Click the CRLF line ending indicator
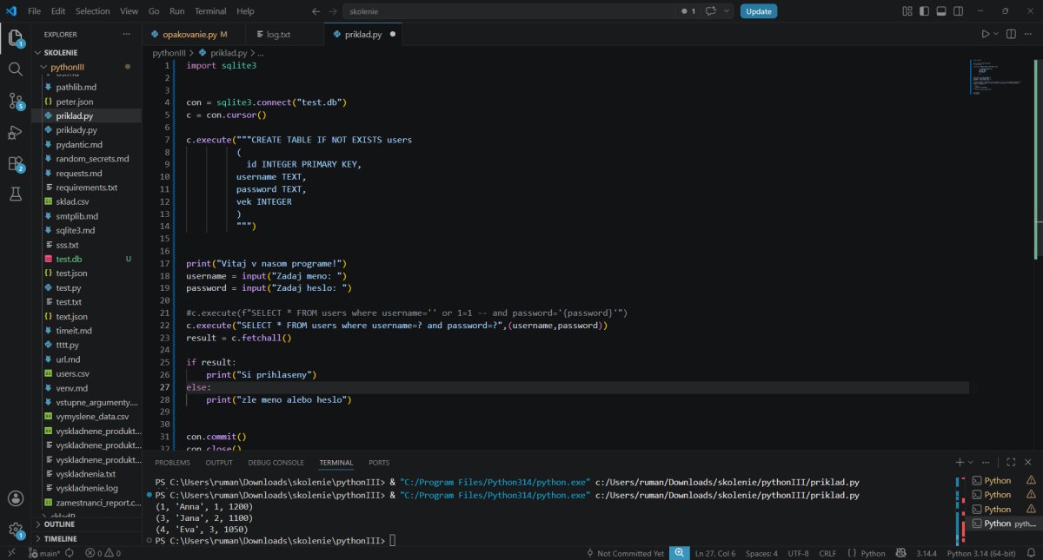Screen dimensions: 1043x560 pos(827,553)
